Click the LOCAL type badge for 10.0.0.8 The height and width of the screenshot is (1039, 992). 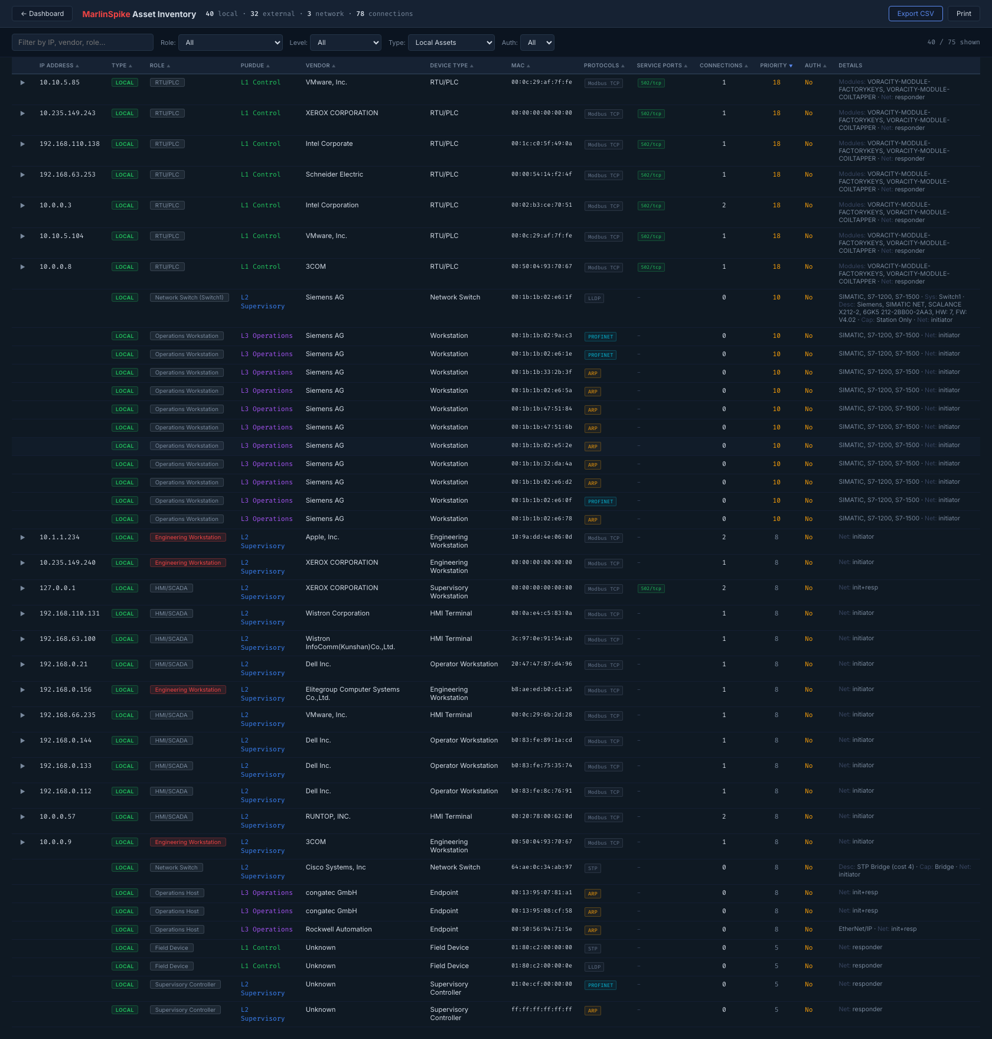pos(125,266)
